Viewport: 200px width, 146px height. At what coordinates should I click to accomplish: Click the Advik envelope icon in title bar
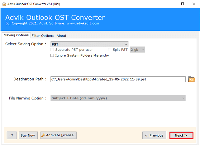click(4, 4)
